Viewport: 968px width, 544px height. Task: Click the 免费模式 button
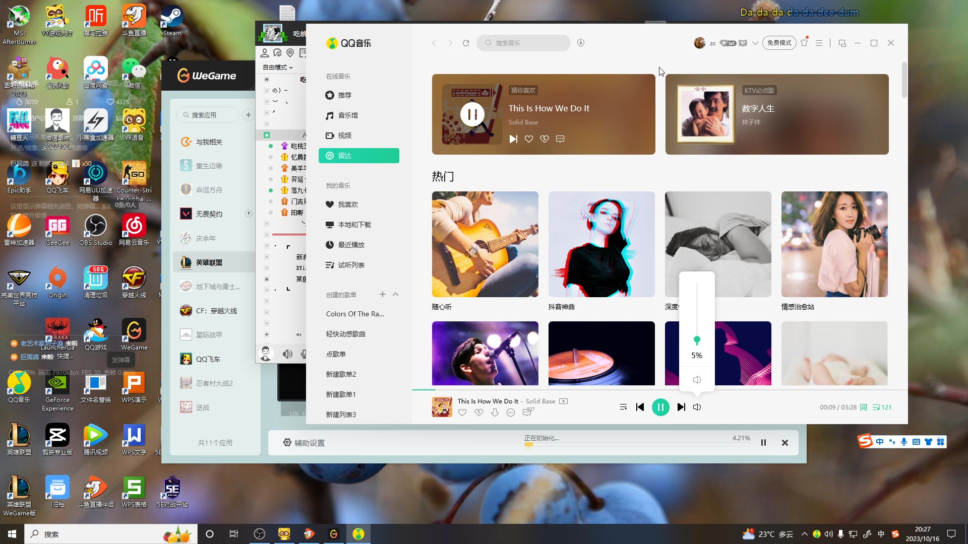779,43
